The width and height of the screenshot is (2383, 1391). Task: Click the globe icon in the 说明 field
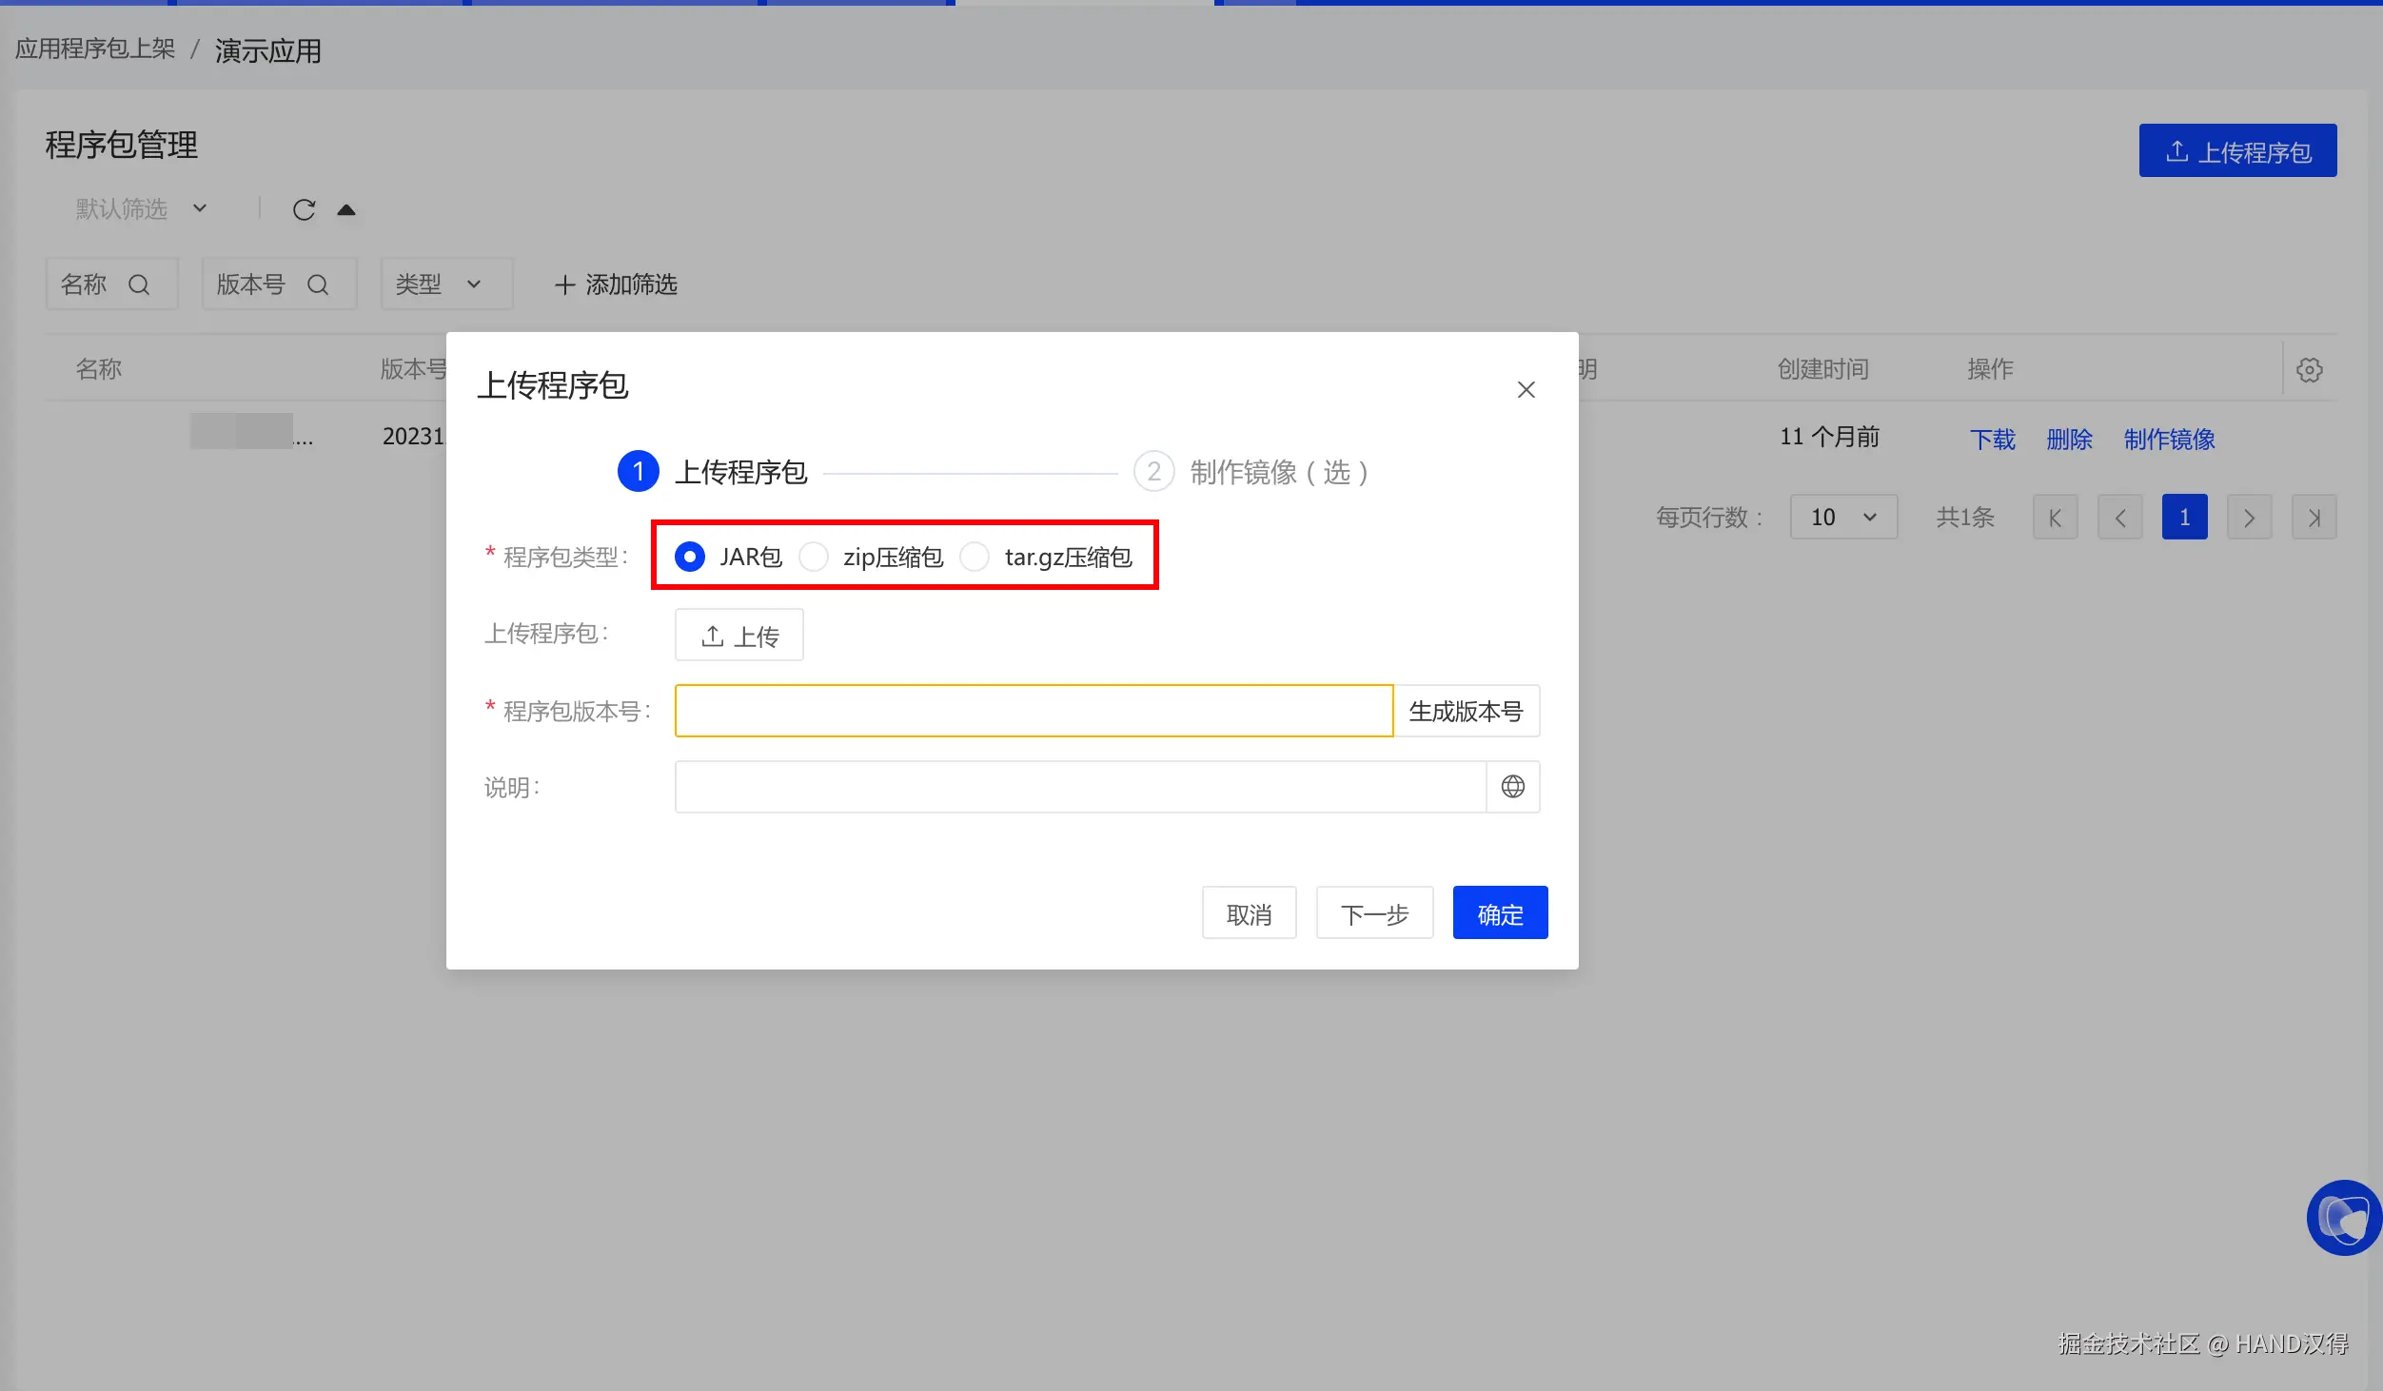coord(1512,787)
